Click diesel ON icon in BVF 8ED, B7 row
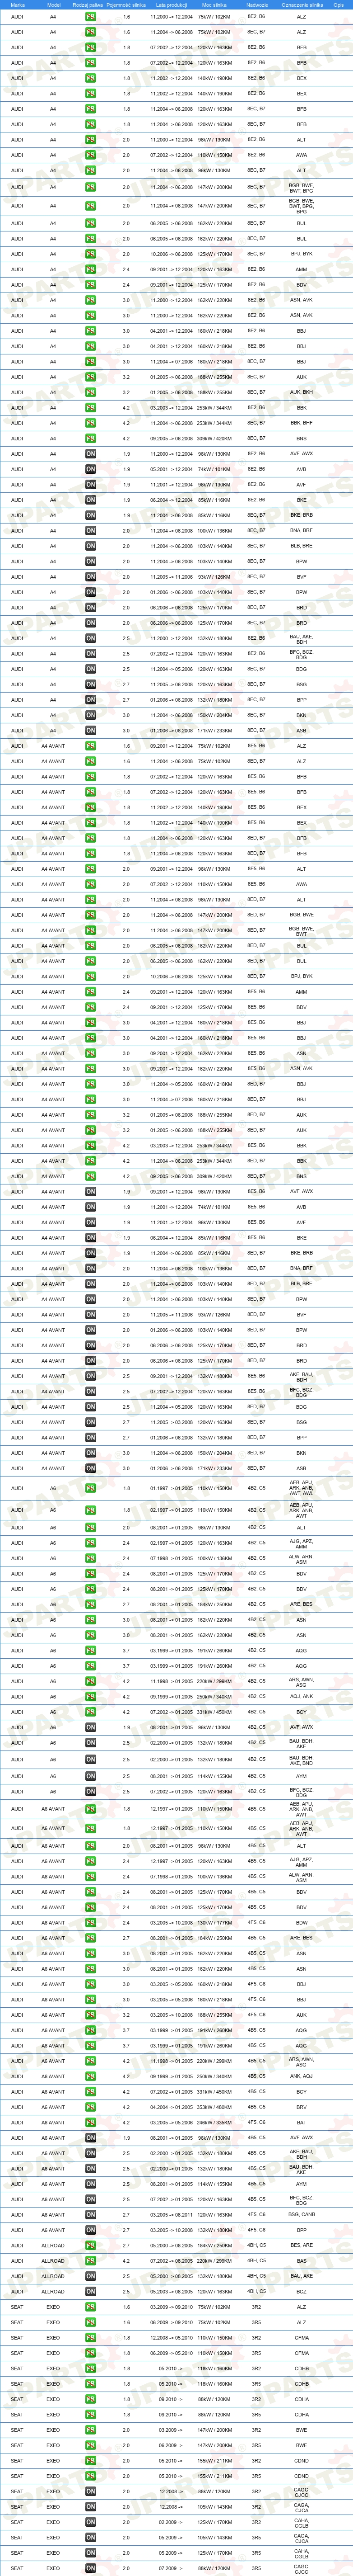353x2576 pixels. click(91, 1314)
